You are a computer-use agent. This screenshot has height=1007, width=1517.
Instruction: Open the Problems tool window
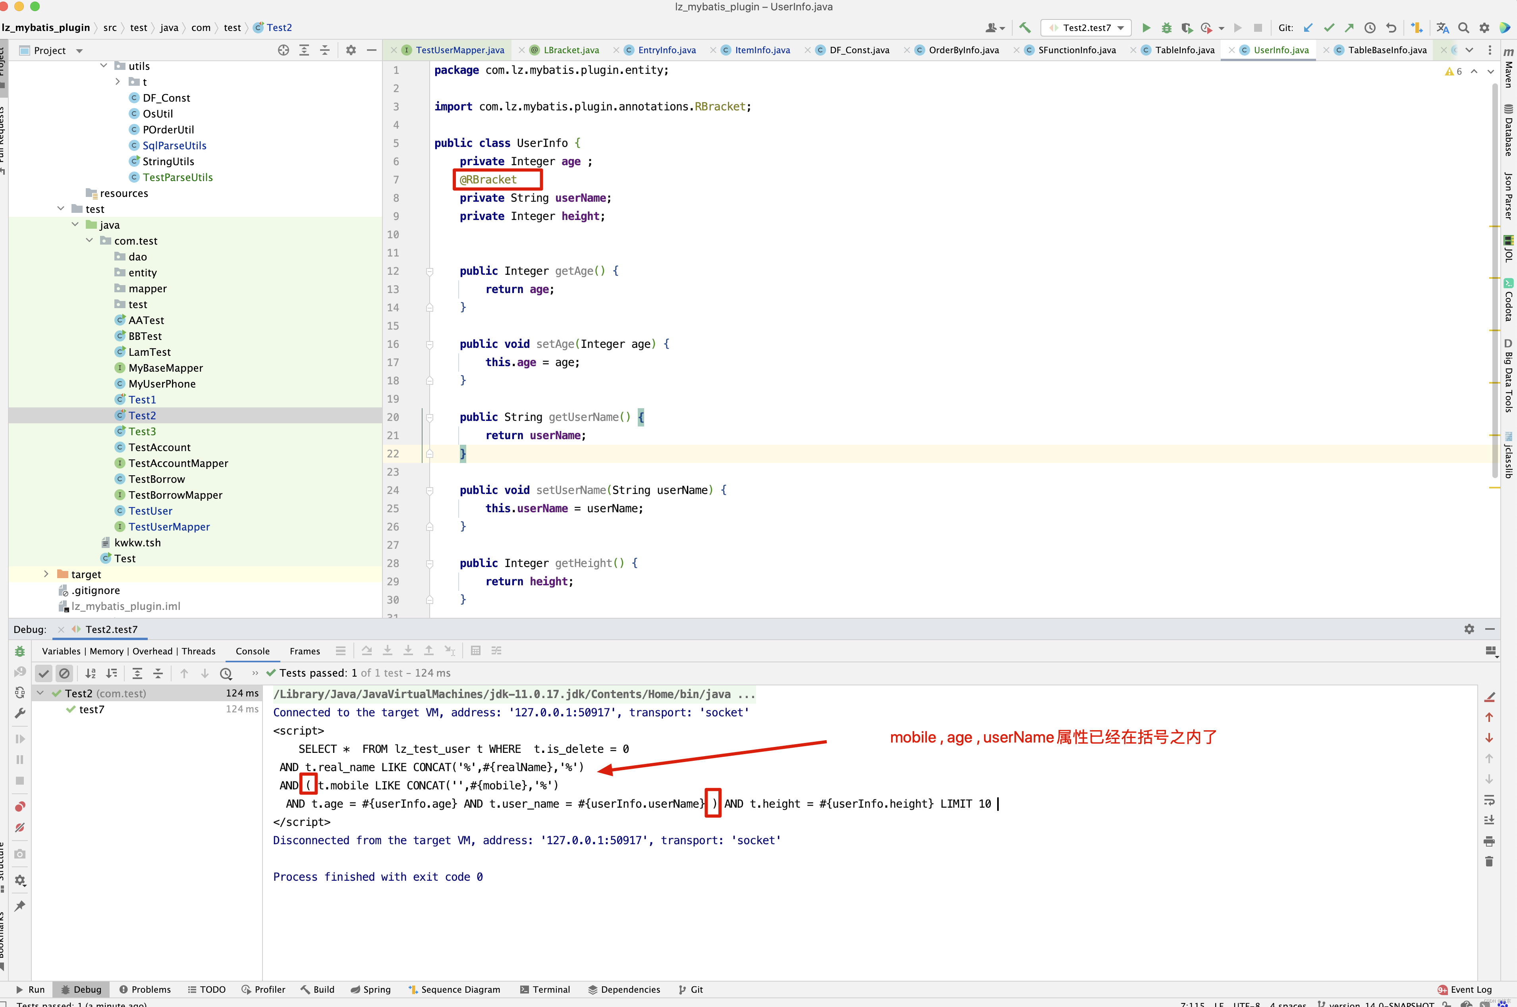point(145,990)
